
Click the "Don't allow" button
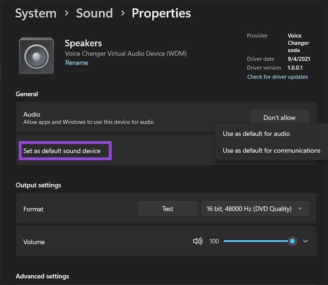279,118
